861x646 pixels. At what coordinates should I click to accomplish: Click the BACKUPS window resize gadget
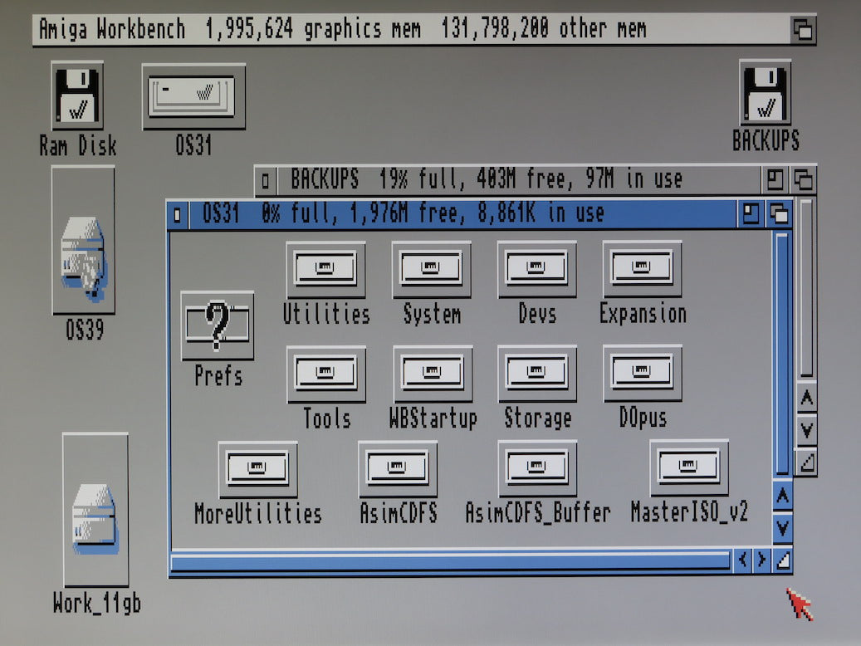point(807,462)
